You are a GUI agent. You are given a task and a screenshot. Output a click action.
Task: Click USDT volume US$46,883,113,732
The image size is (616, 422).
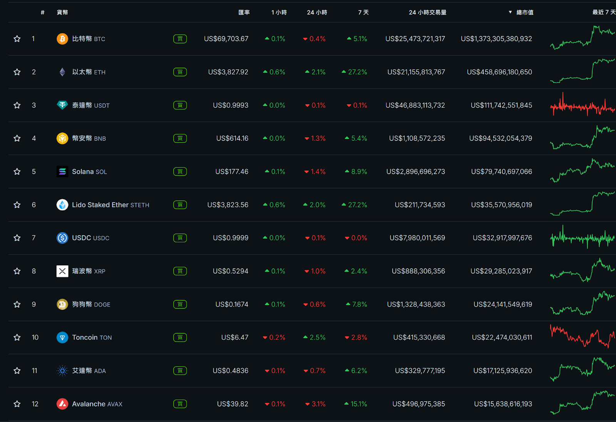click(x=415, y=105)
